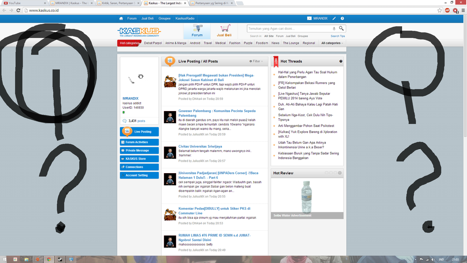Viewport: 467px width, 263px height.
Task: Open Account Setting sidebar button
Action: point(139,175)
